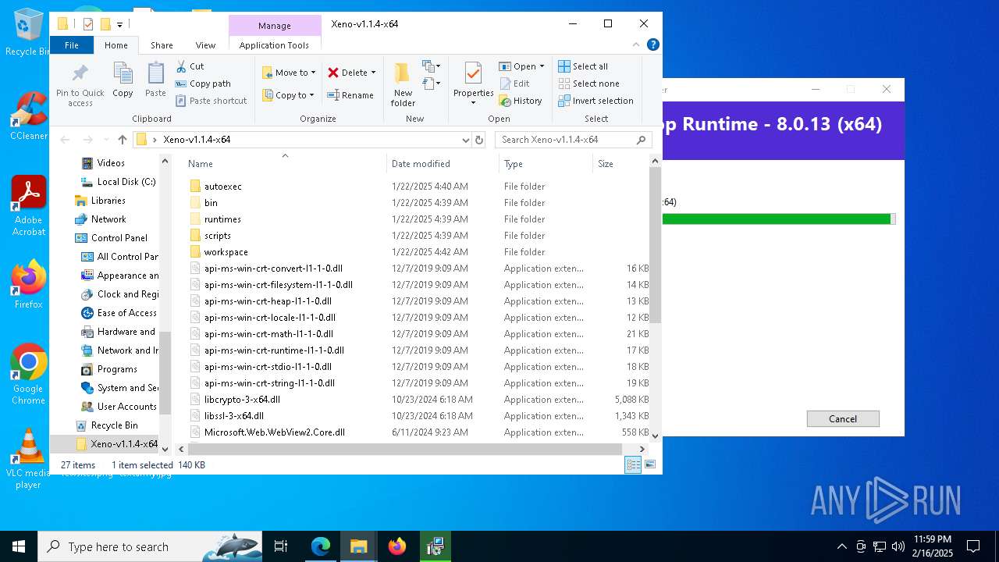999x562 pixels.
Task: Open File Explorer Help icon
Action: [x=653, y=44]
